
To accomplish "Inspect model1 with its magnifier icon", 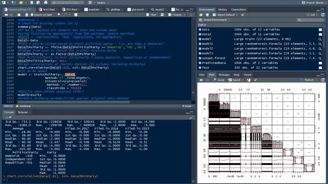I will [x=320, y=44].
